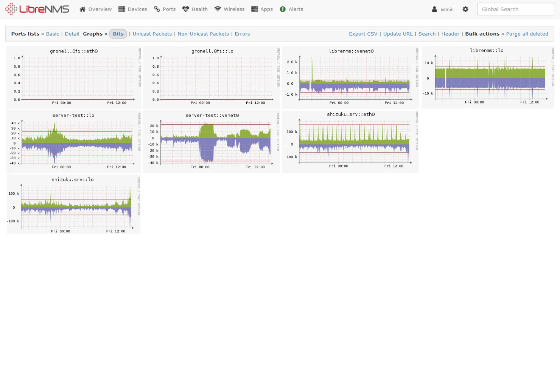The width and height of the screenshot is (560, 373).
Task: Click the Devices server icon
Action: coord(121,9)
